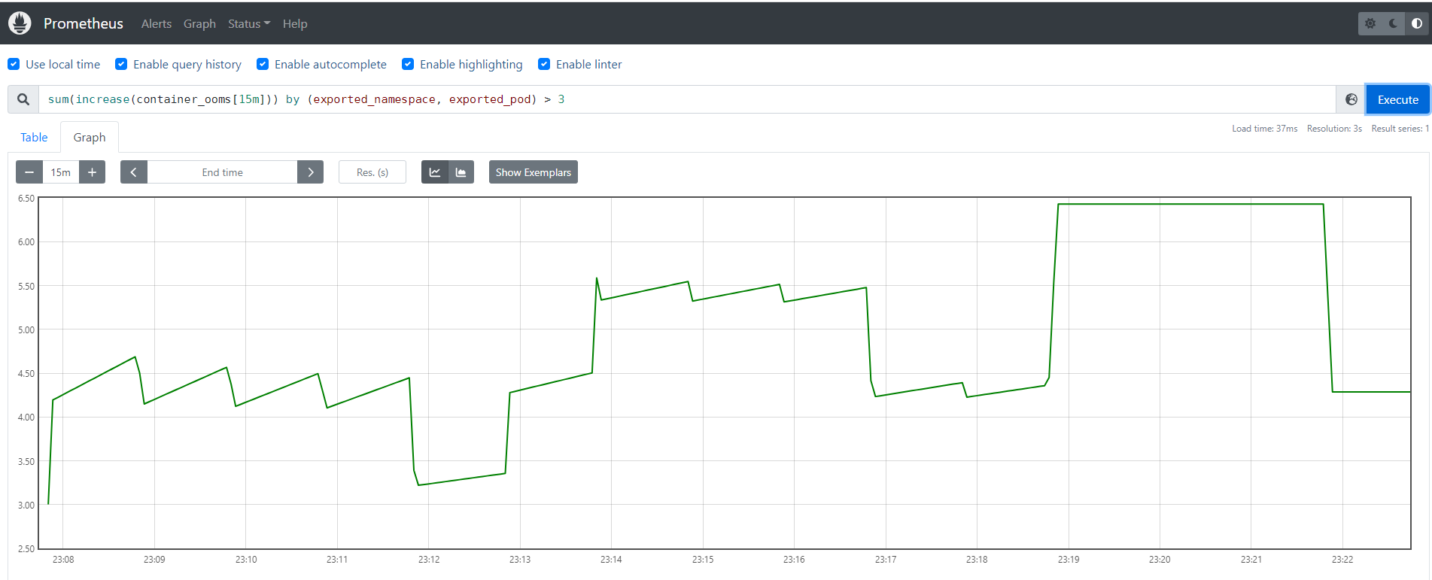The height and width of the screenshot is (580, 1432).
Task: Move end time backward with left chevron
Action: 134,172
